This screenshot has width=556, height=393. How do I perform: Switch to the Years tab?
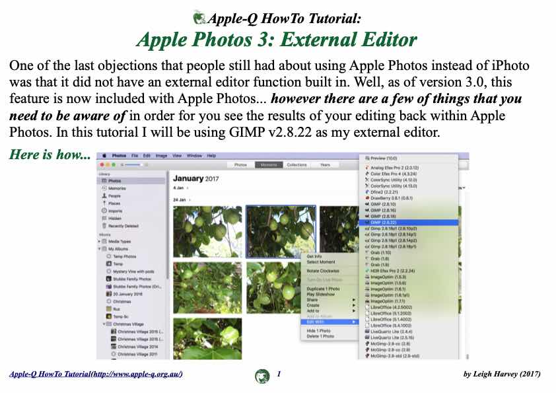click(x=325, y=165)
